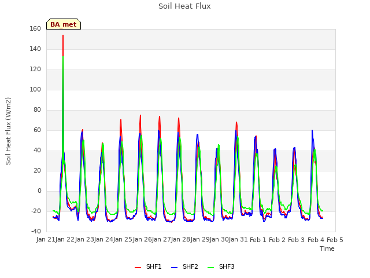Click the Jan 25 x-axis tick label
The height and width of the screenshot is (278, 370).
click(x=123, y=239)
